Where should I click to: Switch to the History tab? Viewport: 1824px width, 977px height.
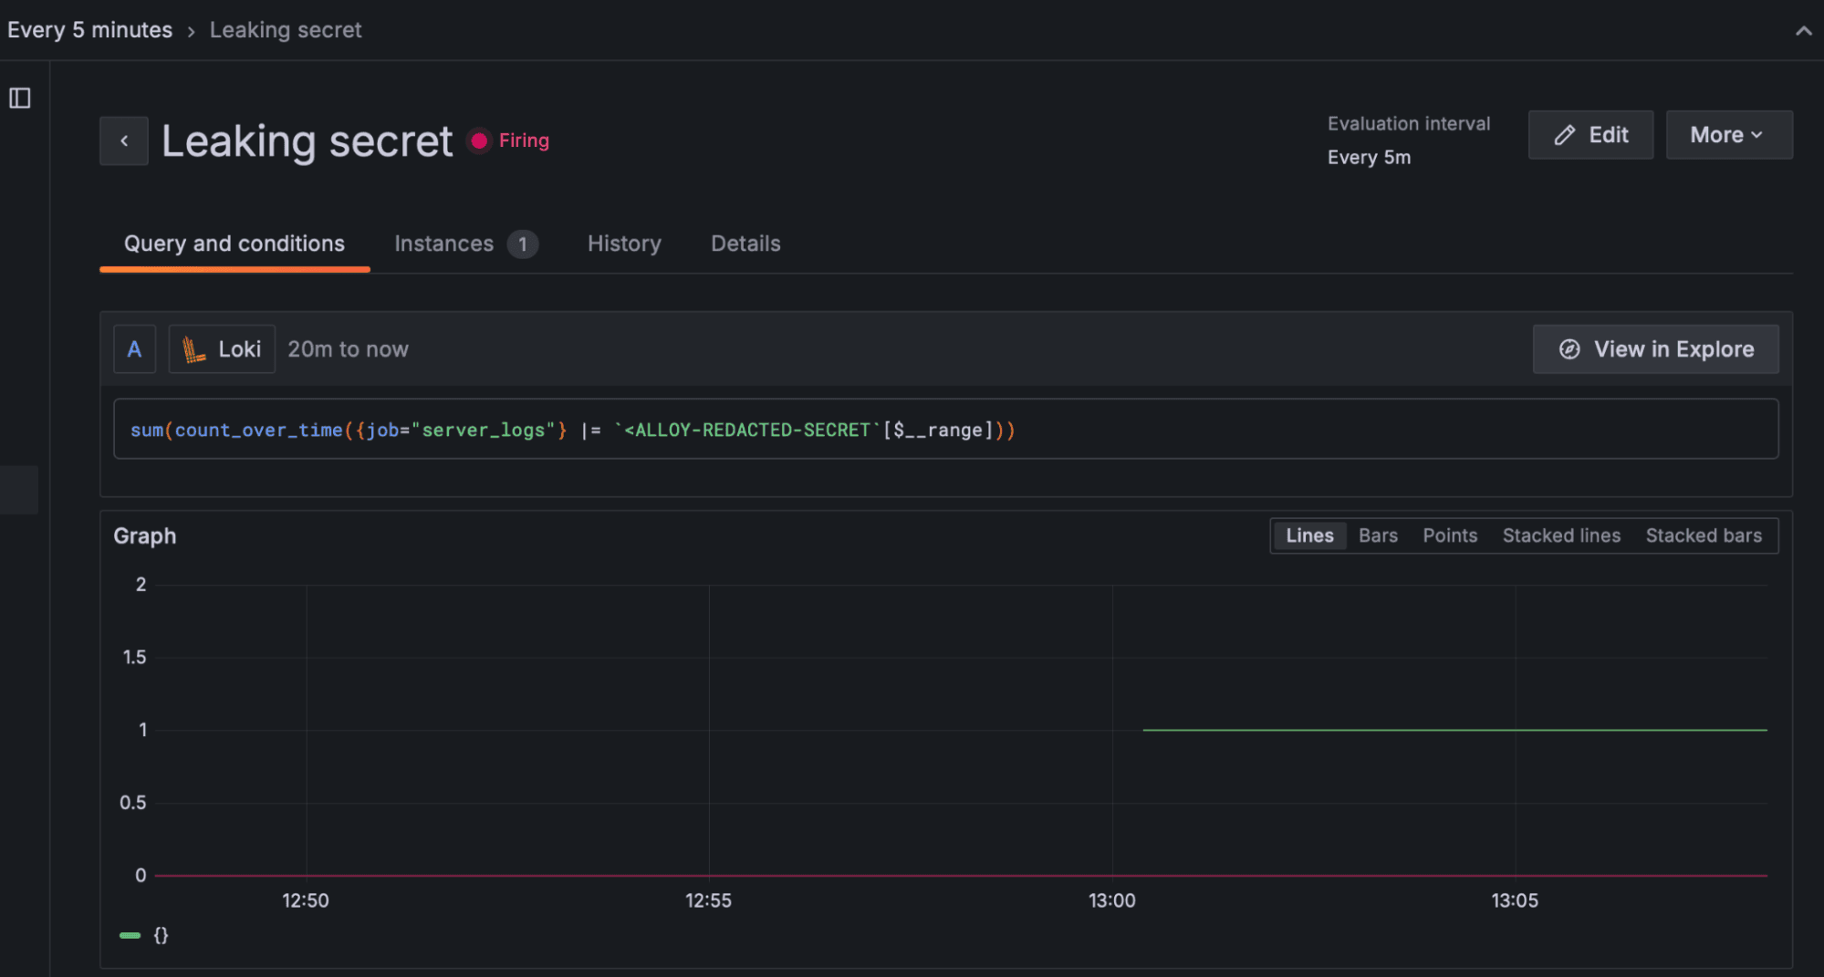click(624, 244)
